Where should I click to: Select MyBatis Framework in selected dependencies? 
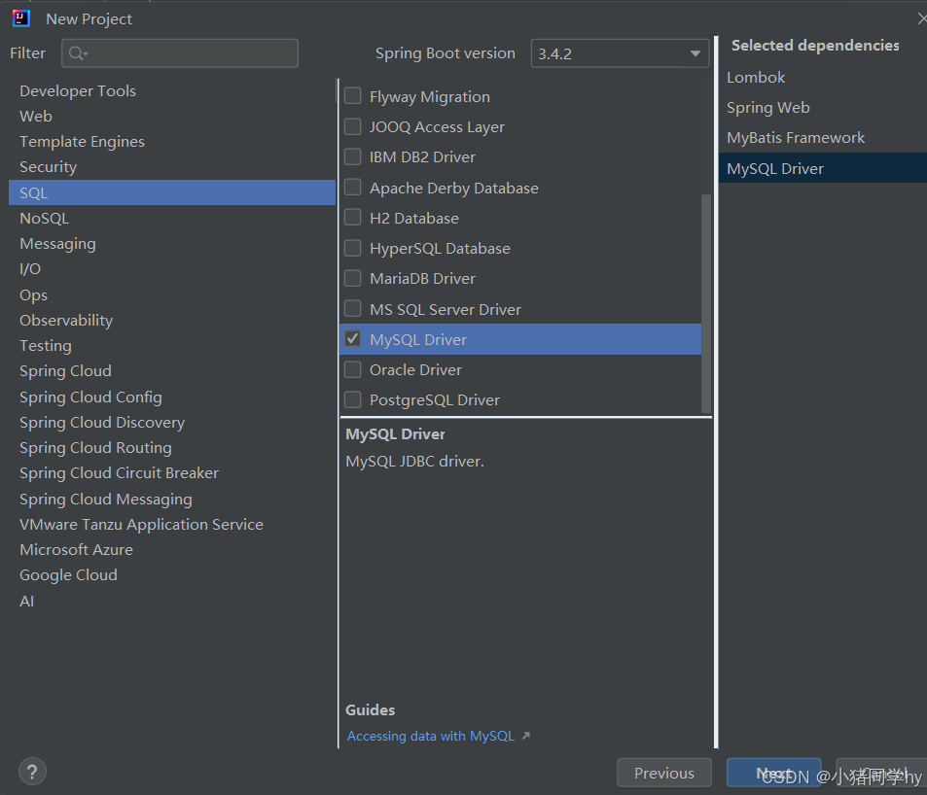(x=823, y=138)
